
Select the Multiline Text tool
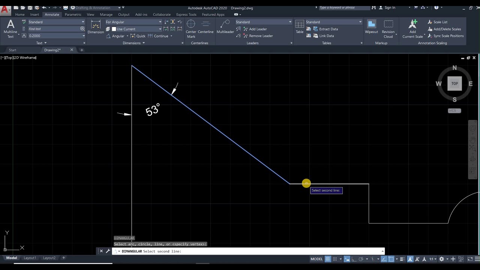click(10, 29)
